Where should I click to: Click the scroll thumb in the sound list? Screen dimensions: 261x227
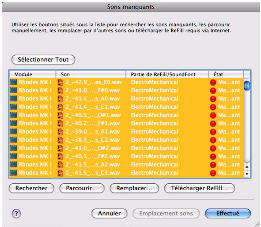247,85
